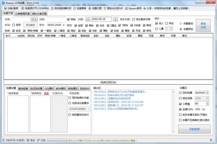
Task: Click the 设置代理 gear icon
Action: tap(90, 8)
